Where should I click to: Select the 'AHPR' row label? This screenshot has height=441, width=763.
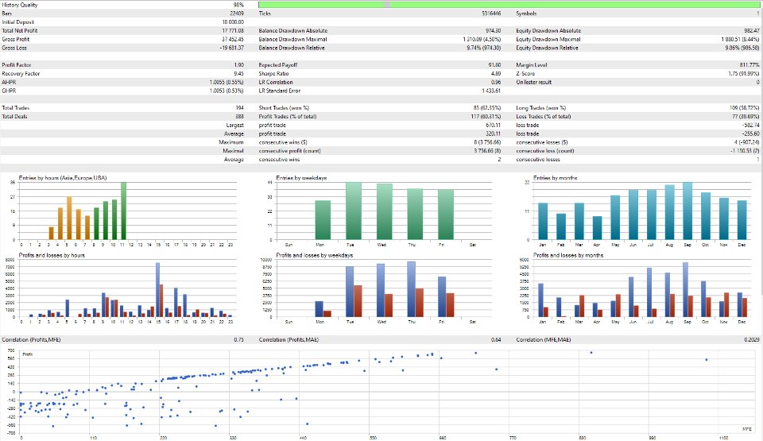[9, 83]
